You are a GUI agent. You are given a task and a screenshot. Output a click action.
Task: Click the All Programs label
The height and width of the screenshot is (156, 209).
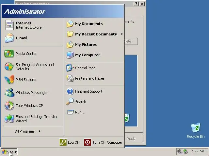click(x=25, y=131)
